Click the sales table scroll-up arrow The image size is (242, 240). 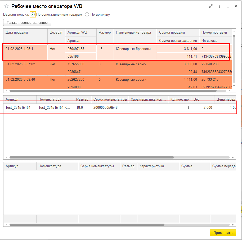point(234,31)
